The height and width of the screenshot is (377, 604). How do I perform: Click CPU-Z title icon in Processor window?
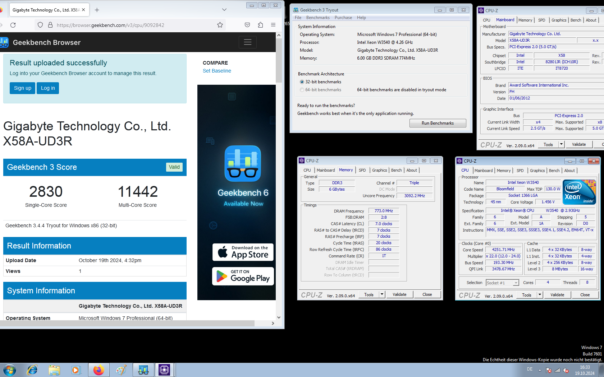[x=459, y=161]
